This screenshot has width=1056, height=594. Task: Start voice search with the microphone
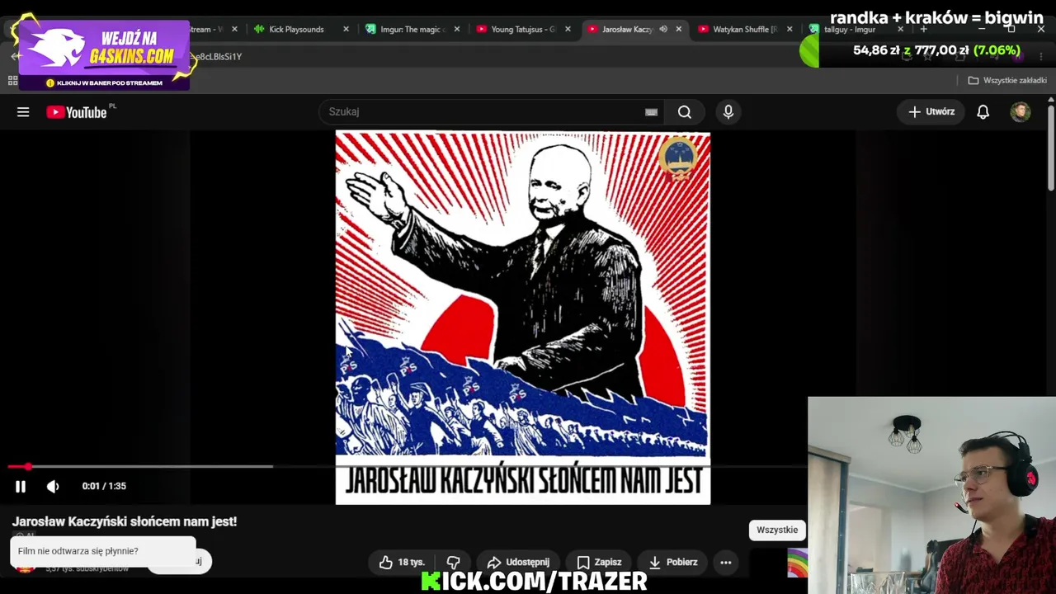coord(728,112)
